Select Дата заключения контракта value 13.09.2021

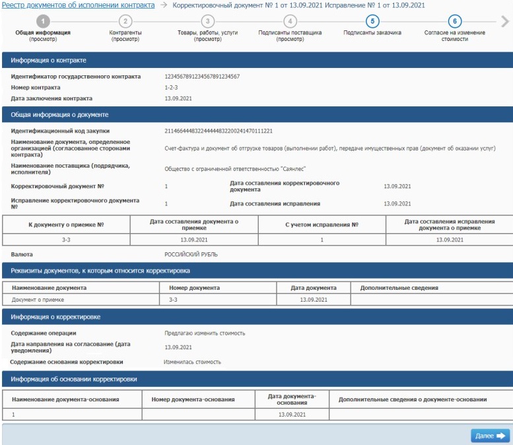coord(178,98)
